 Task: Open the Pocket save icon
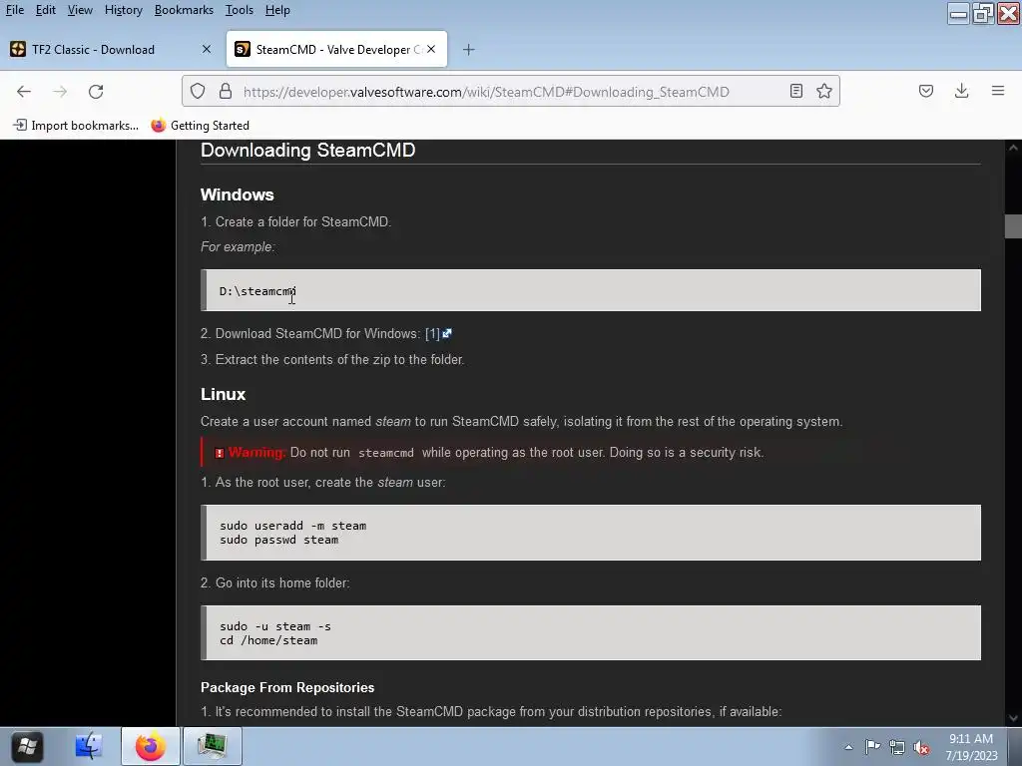coord(926,91)
